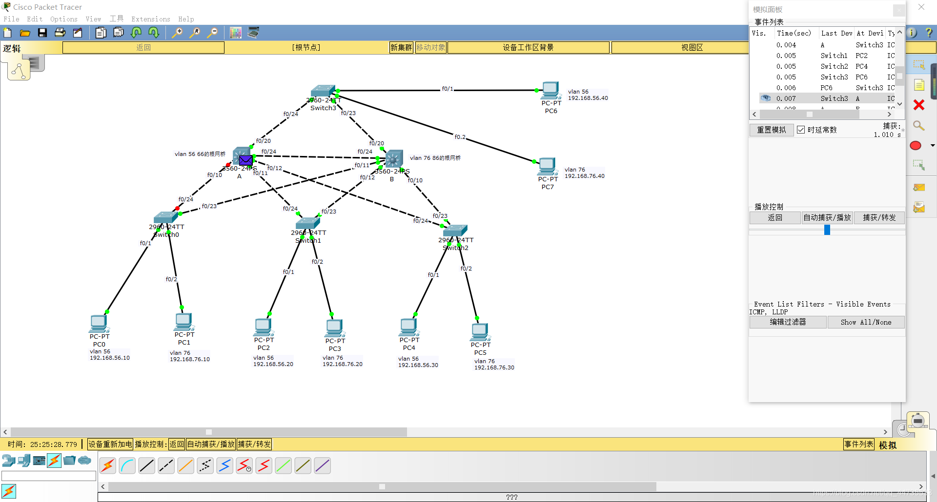Select Serial DCE cable with clock
The image size is (937, 502).
244,466
